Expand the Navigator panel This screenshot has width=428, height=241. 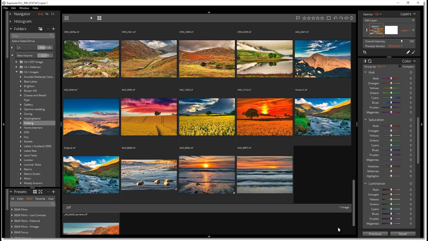point(11,14)
